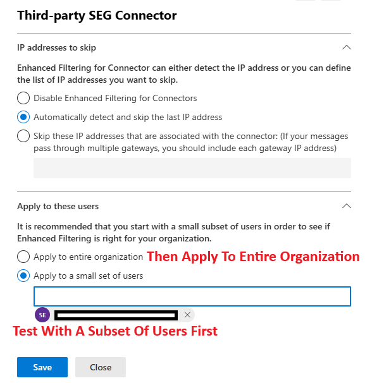365x383 pixels.
Task: Select Apply to entire organization radio
Action: (x=23, y=257)
